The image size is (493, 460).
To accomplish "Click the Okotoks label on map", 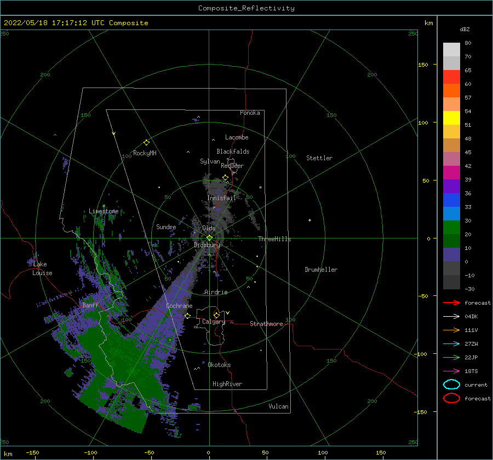I will point(219,365).
